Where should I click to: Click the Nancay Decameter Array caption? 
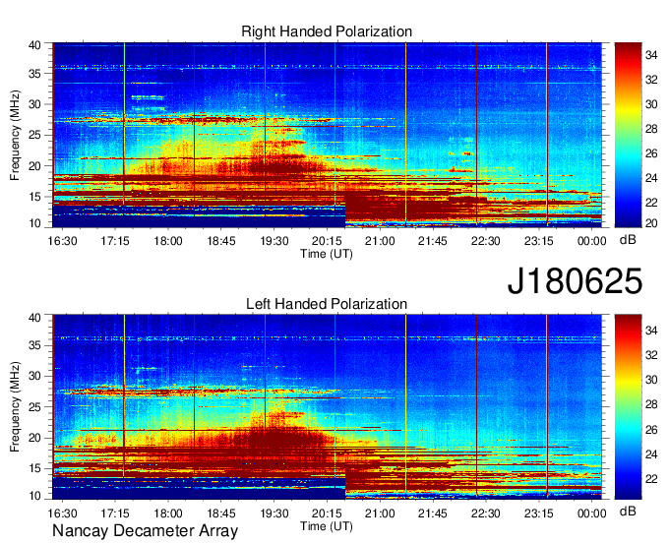pos(145,531)
